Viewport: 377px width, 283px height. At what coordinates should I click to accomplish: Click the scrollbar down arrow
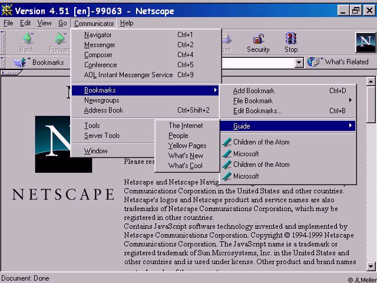click(x=371, y=266)
